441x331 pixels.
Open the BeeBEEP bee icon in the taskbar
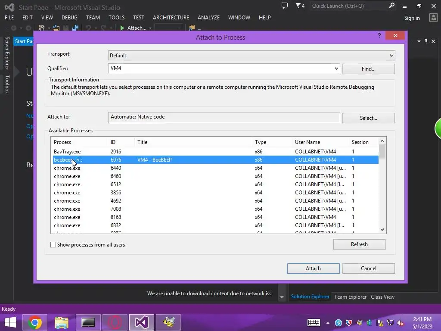[168, 322]
